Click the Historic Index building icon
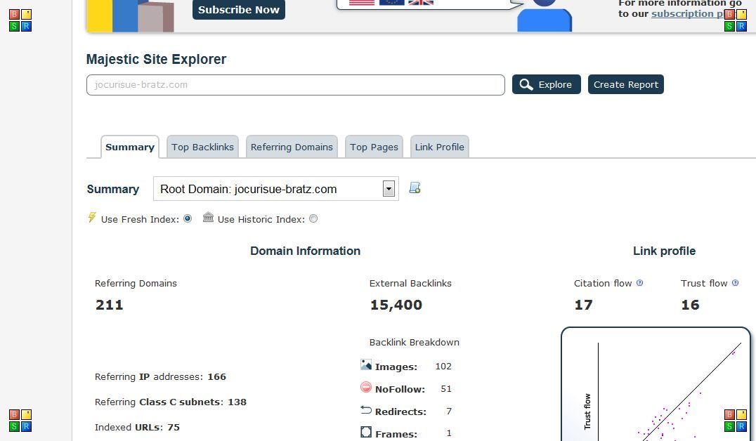This screenshot has height=441, width=756. [x=208, y=217]
